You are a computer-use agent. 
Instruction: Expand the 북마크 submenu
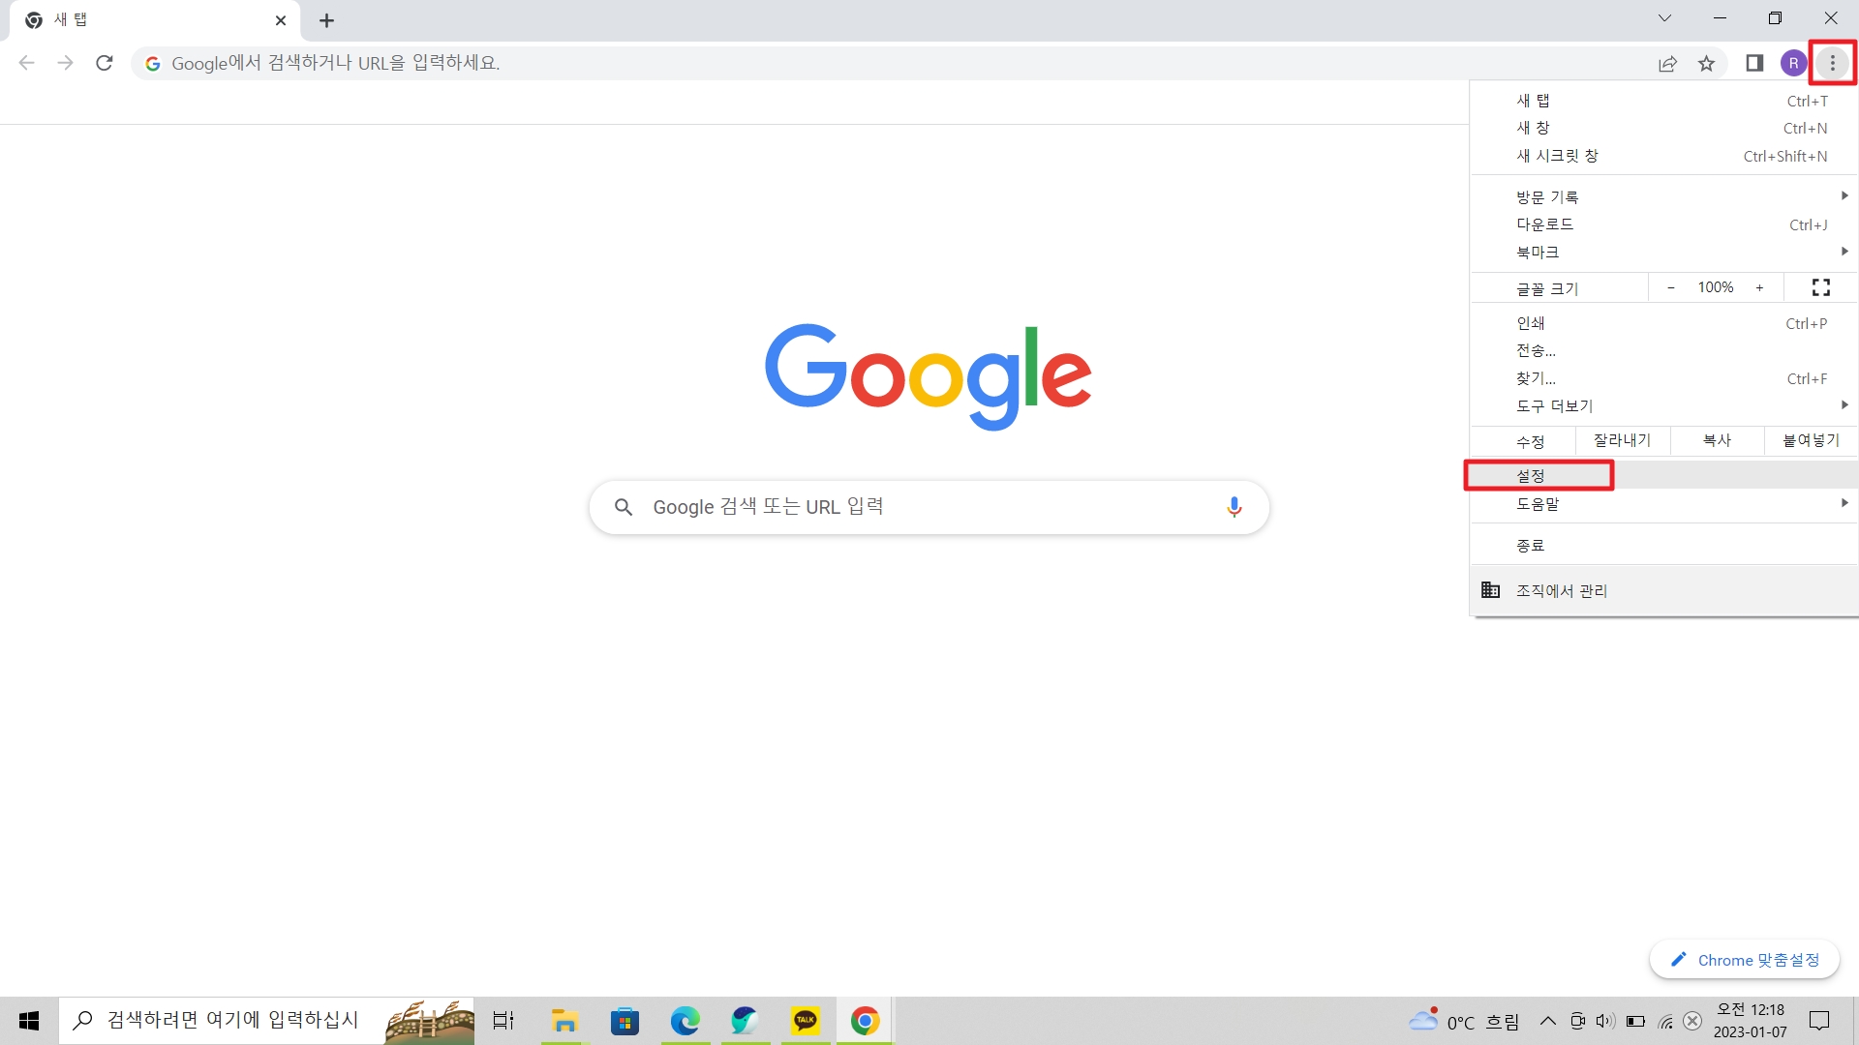[x=1646, y=252]
